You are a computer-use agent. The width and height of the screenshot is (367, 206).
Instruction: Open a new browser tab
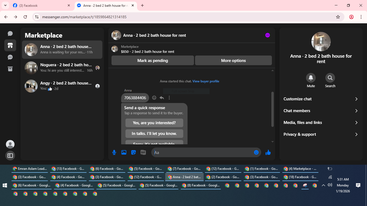(x=142, y=5)
